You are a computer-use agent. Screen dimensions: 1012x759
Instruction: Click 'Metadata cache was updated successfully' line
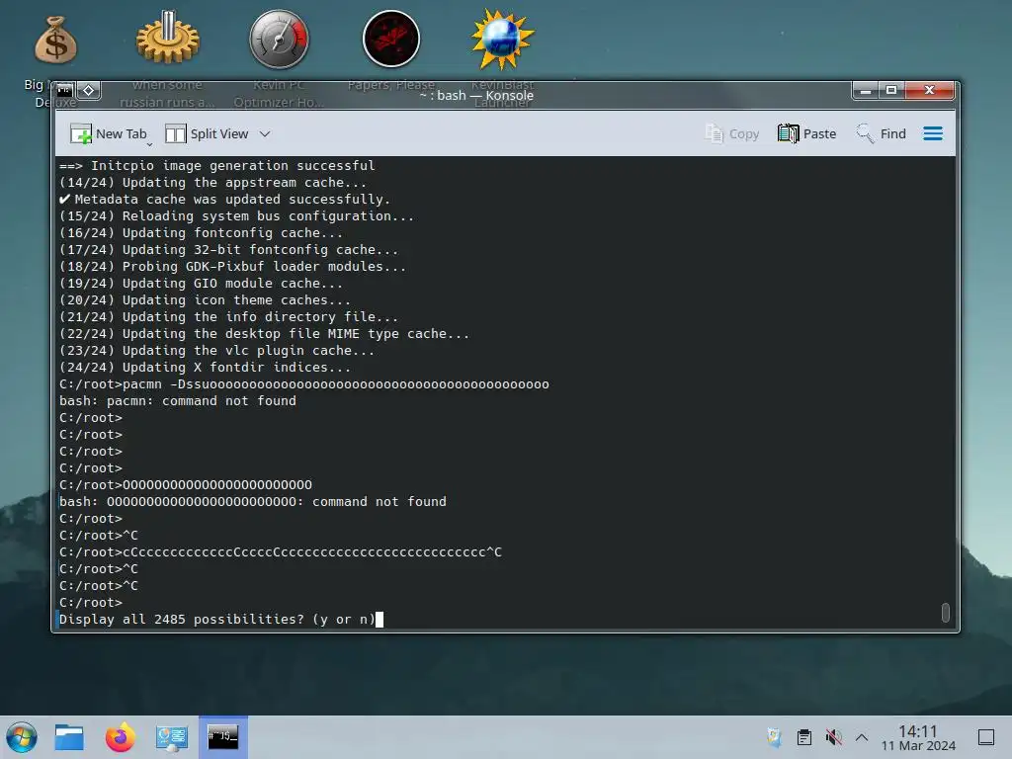click(224, 200)
